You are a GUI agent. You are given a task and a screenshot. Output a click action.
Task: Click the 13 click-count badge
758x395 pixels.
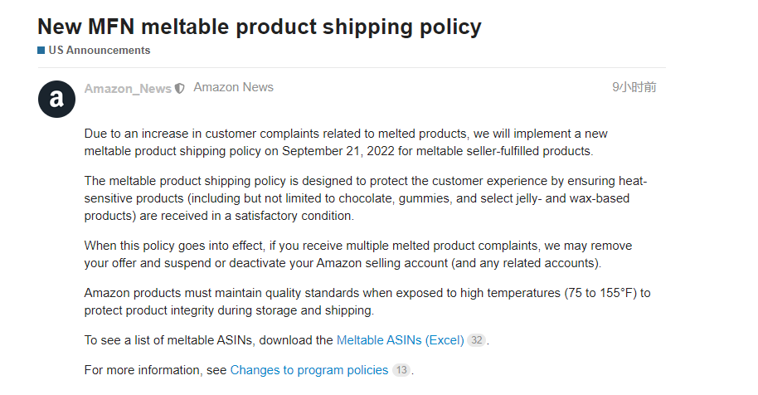coord(401,370)
